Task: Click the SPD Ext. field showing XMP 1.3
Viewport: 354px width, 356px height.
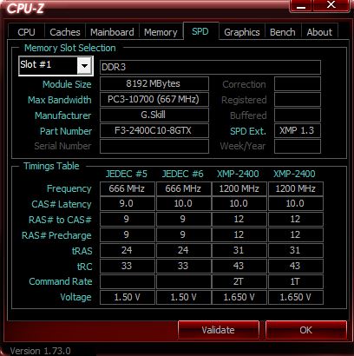Action: 298,130
